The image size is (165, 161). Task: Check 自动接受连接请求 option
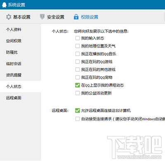78,119
